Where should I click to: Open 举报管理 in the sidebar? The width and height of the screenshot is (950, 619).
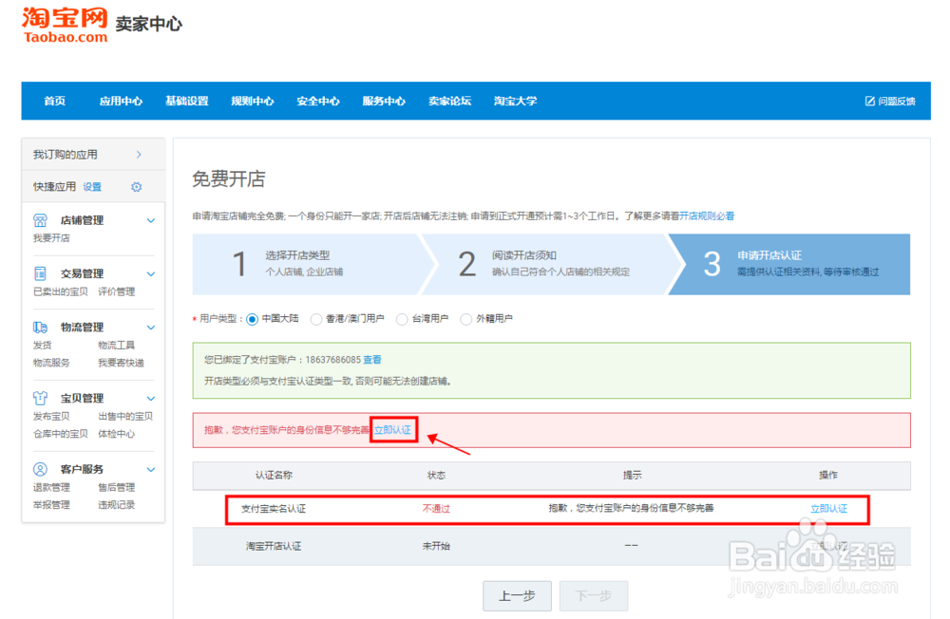tap(51, 505)
